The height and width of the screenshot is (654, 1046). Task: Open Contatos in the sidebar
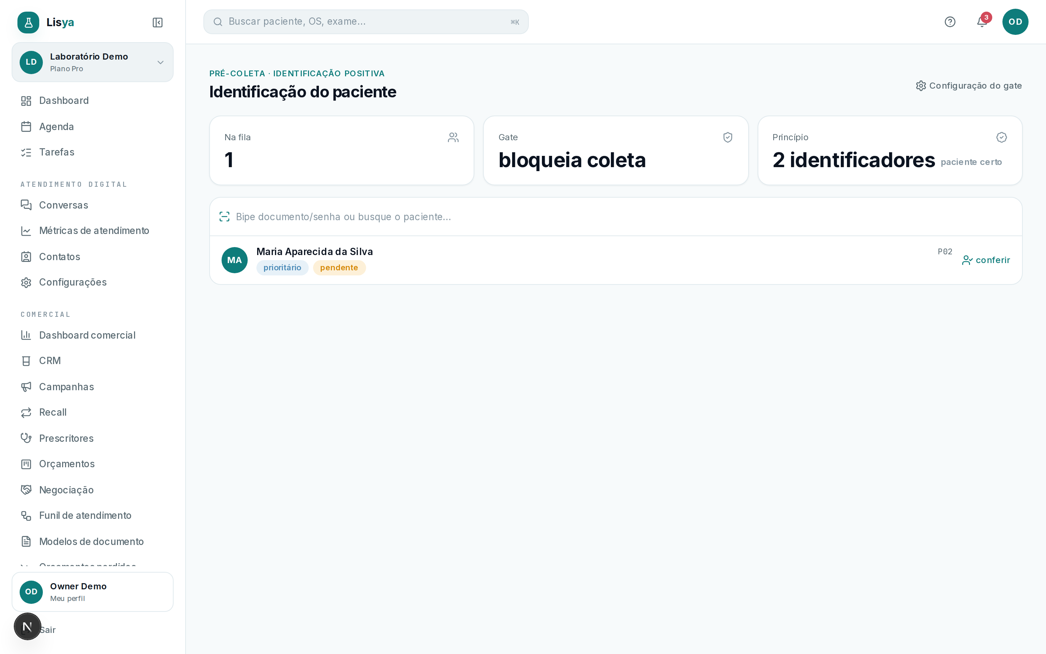coord(93,257)
